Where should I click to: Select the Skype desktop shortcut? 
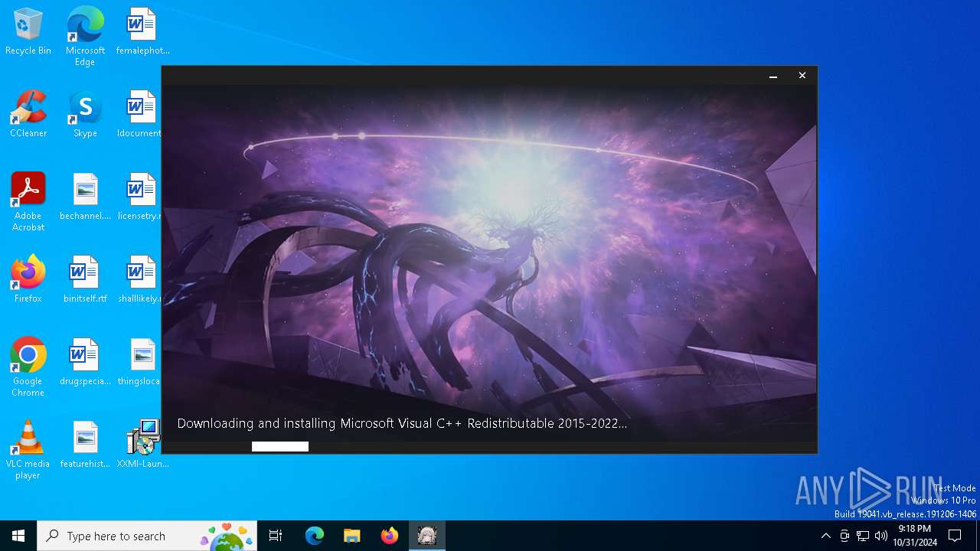tap(85, 115)
